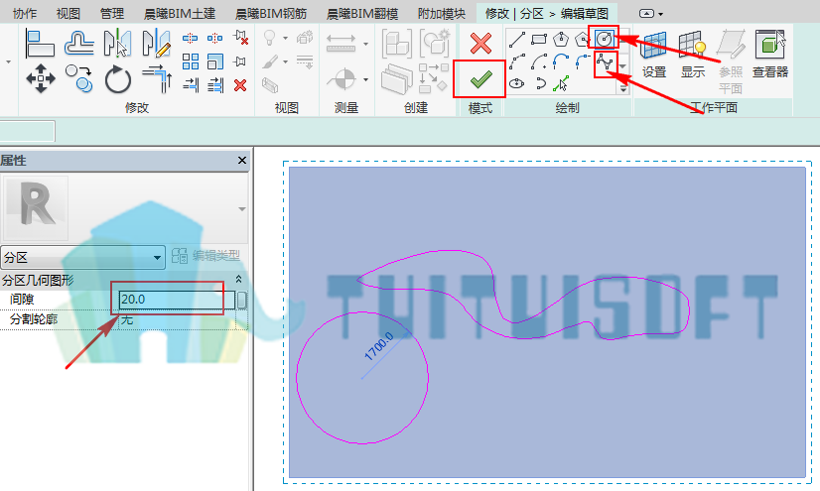Click Show work plane button
Screen dimensions: 820x491
pos(692,55)
